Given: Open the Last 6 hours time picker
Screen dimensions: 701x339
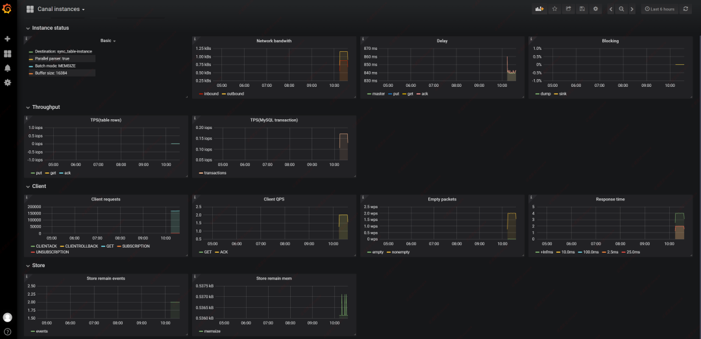Looking at the screenshot, I should tap(659, 9).
